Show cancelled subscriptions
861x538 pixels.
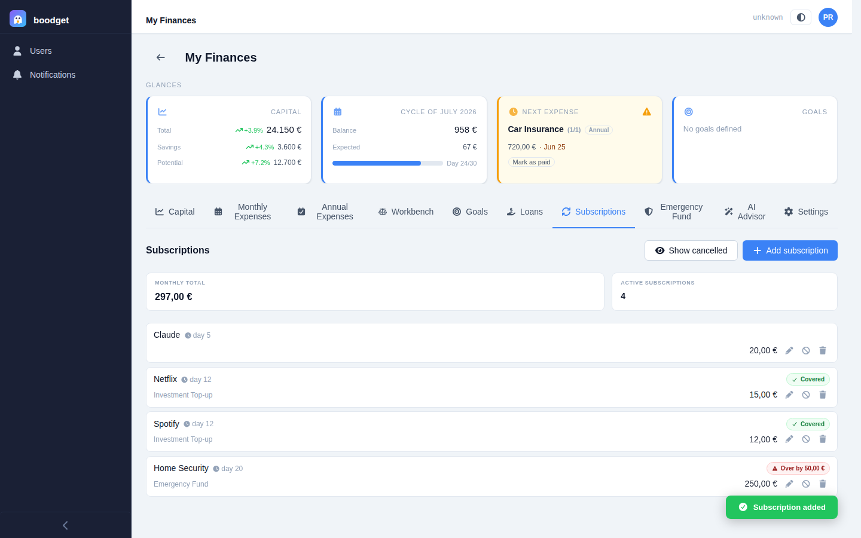click(691, 250)
